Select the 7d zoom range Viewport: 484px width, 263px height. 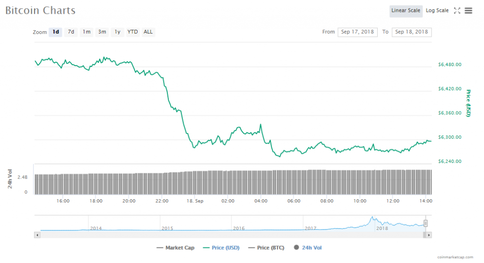pos(71,32)
